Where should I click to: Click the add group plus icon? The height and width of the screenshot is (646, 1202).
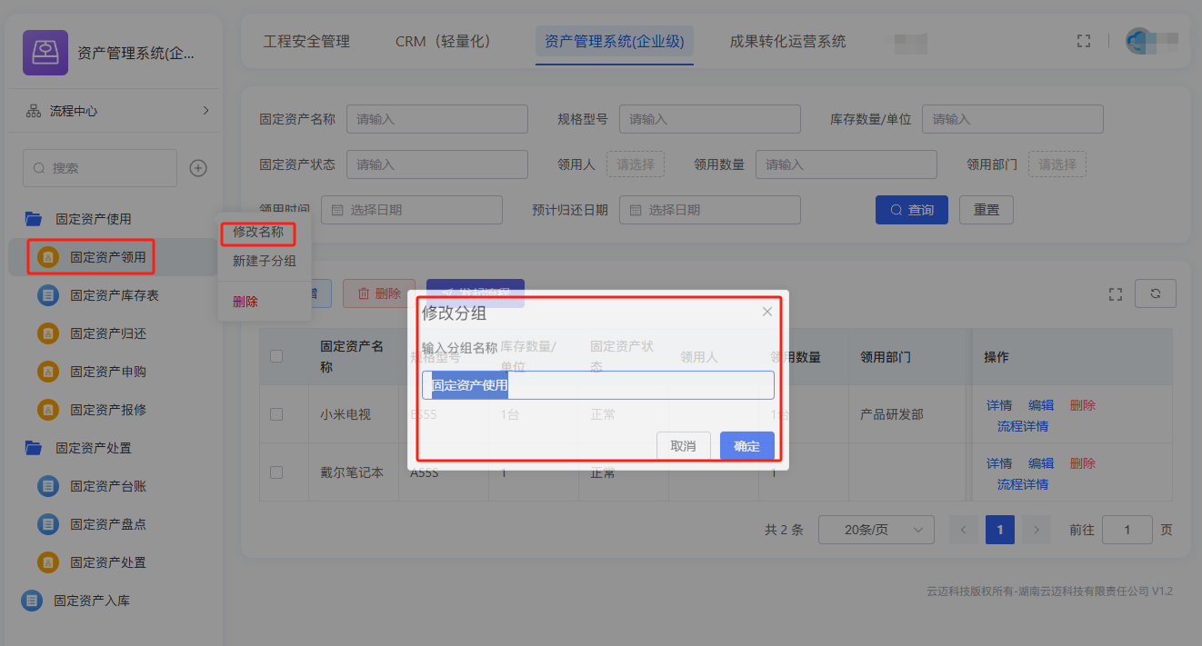(x=198, y=168)
